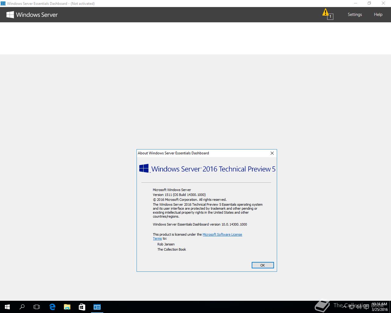Image resolution: width=391 pixels, height=313 pixels.
Task: Launch Microsoft Edge from taskbar
Action: 52,307
